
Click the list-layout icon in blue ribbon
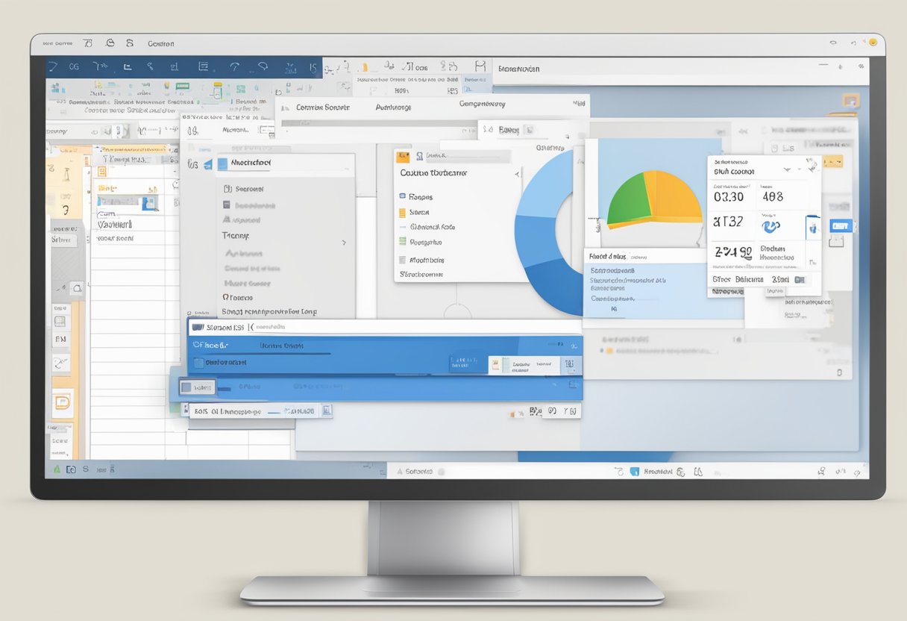(x=203, y=67)
